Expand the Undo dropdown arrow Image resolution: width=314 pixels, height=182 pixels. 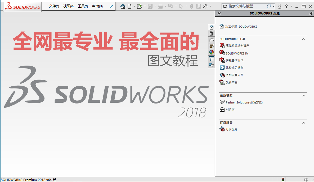point(176,6)
